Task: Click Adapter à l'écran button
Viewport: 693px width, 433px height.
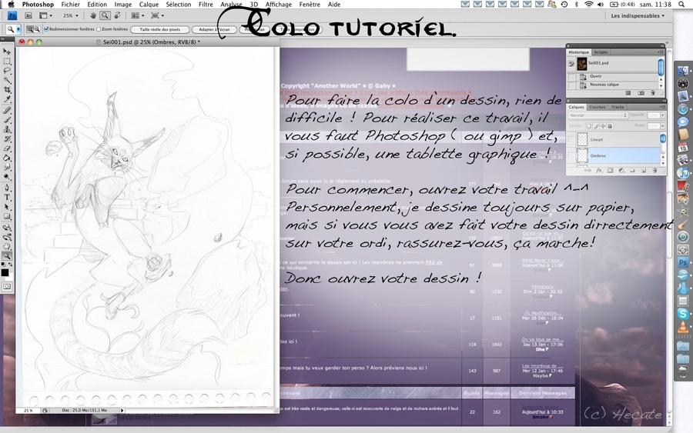Action: point(214,29)
